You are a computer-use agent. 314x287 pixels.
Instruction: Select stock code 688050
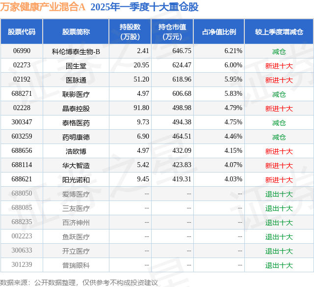[22, 193]
